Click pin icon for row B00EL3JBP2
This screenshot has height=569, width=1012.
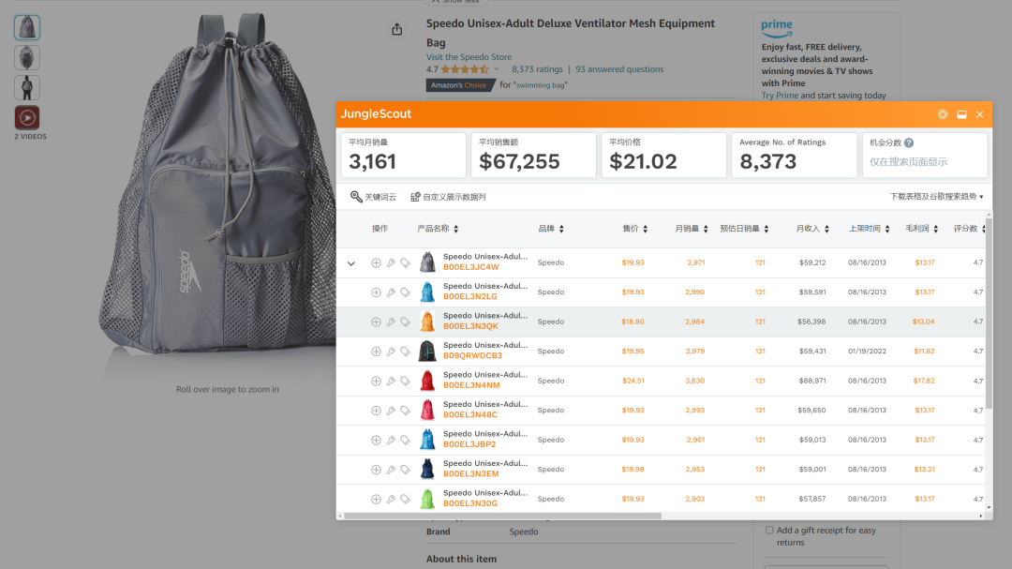(x=391, y=441)
